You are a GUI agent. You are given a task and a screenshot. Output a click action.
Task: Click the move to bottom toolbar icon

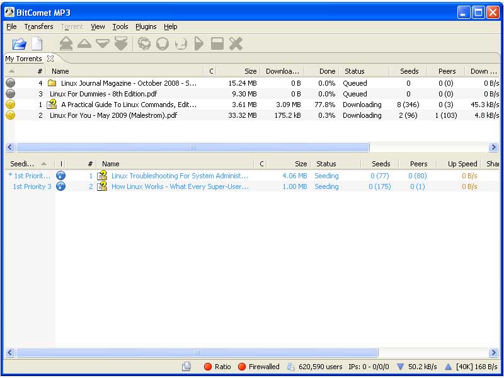tap(121, 43)
